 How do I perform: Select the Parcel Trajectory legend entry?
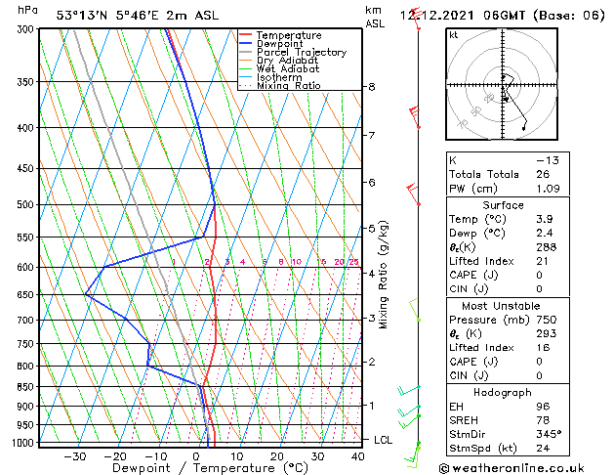(293, 52)
